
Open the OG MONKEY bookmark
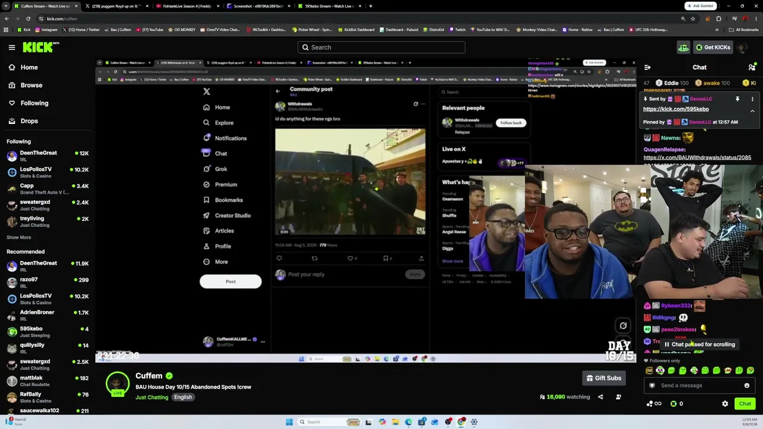pos(183,29)
